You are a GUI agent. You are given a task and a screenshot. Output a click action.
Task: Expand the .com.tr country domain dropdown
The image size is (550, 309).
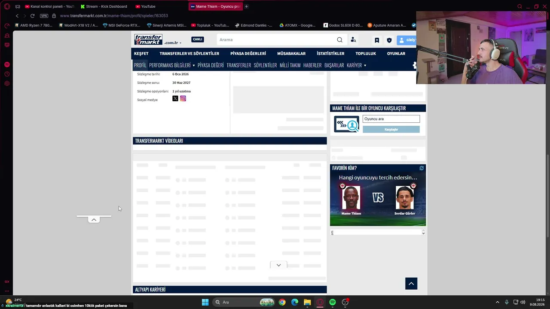pyautogui.click(x=173, y=42)
